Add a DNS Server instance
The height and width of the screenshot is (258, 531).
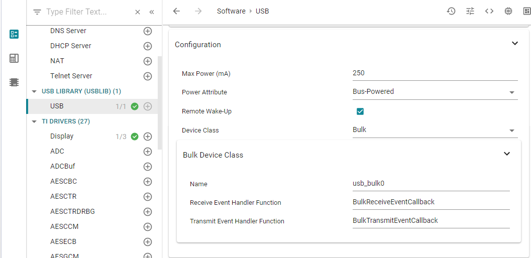click(148, 31)
